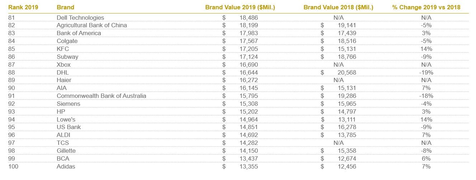Select the Siemens 2018 value 15,965
The height and width of the screenshot is (180, 476).
[x=347, y=104]
